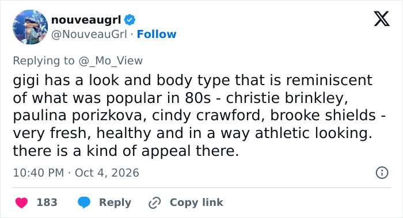This screenshot has height=218, width=403.
Task: Open the nouveaugrl display name link
Action: coord(86,20)
